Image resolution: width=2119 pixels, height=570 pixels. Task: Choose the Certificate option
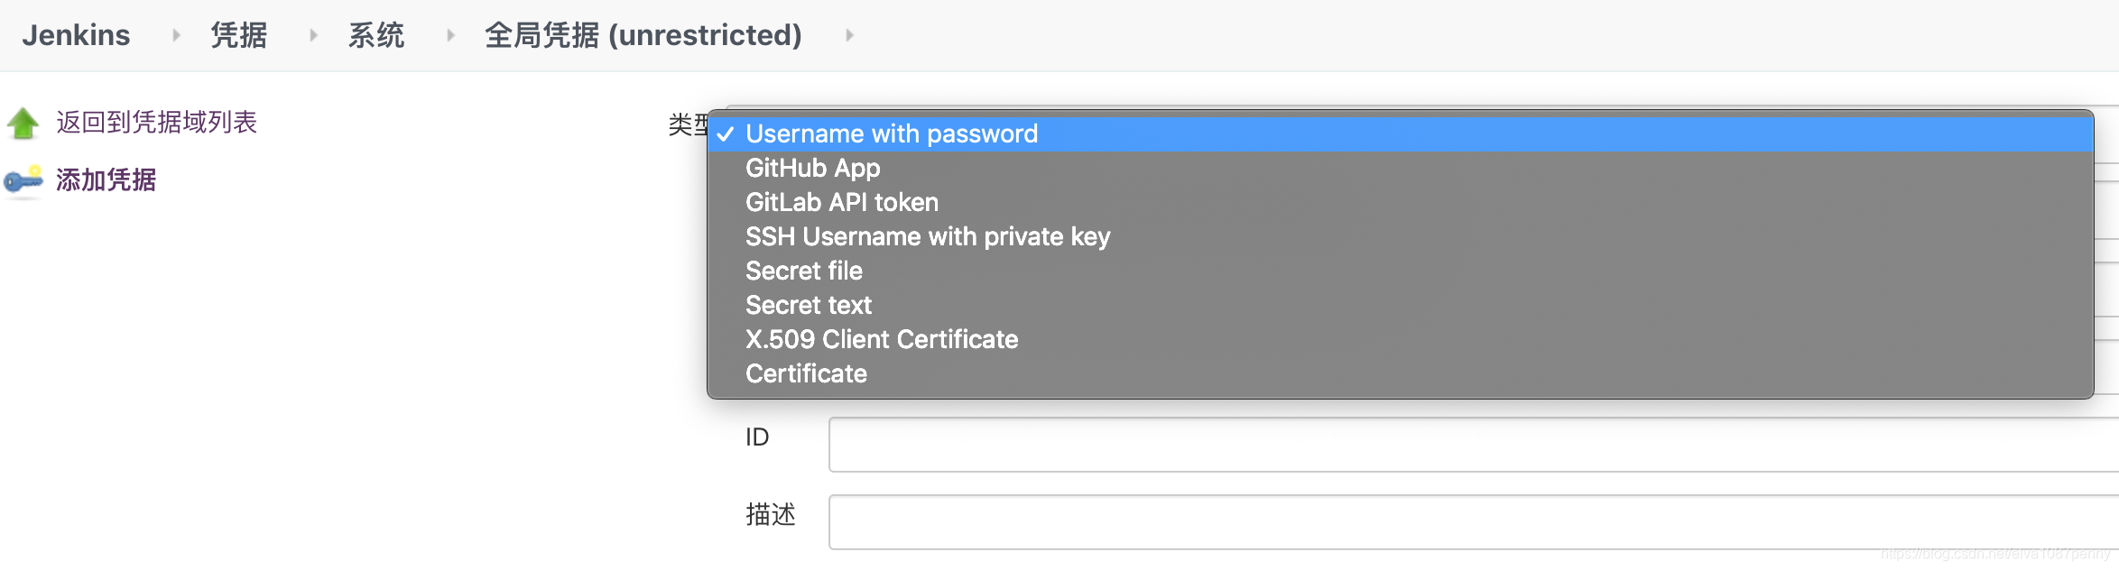(x=806, y=373)
